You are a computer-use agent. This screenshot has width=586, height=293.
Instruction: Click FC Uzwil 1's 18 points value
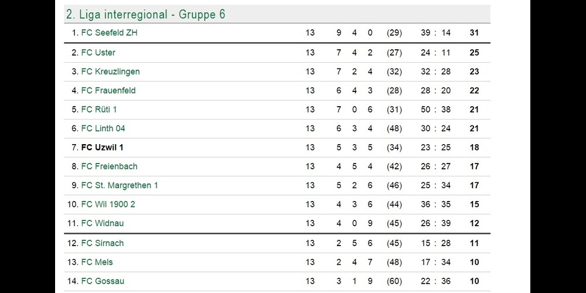click(474, 147)
